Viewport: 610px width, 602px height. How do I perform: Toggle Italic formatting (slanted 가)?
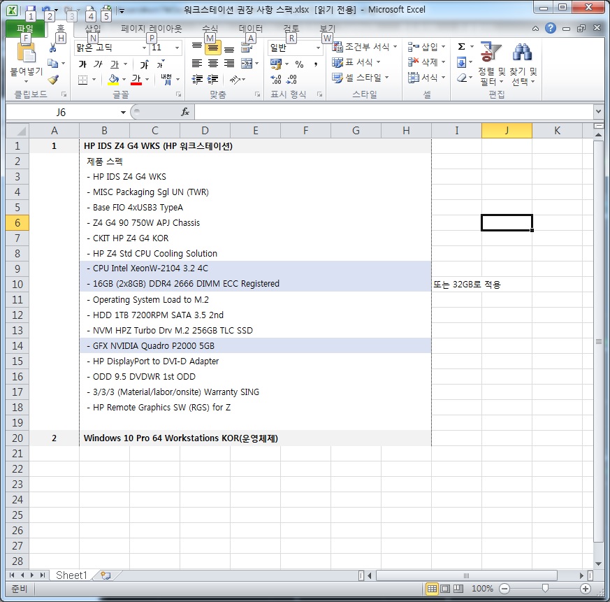click(x=98, y=64)
